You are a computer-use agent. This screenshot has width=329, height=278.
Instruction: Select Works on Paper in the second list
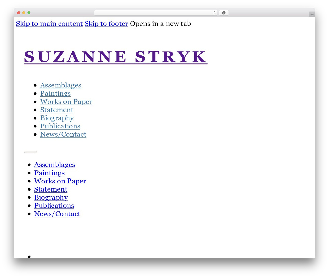coord(60,181)
